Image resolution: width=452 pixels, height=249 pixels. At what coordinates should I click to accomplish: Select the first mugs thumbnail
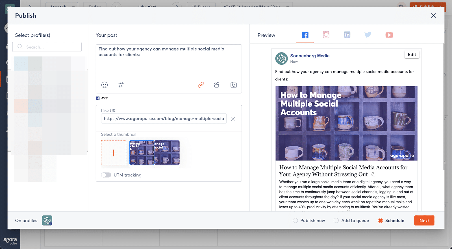point(142,153)
